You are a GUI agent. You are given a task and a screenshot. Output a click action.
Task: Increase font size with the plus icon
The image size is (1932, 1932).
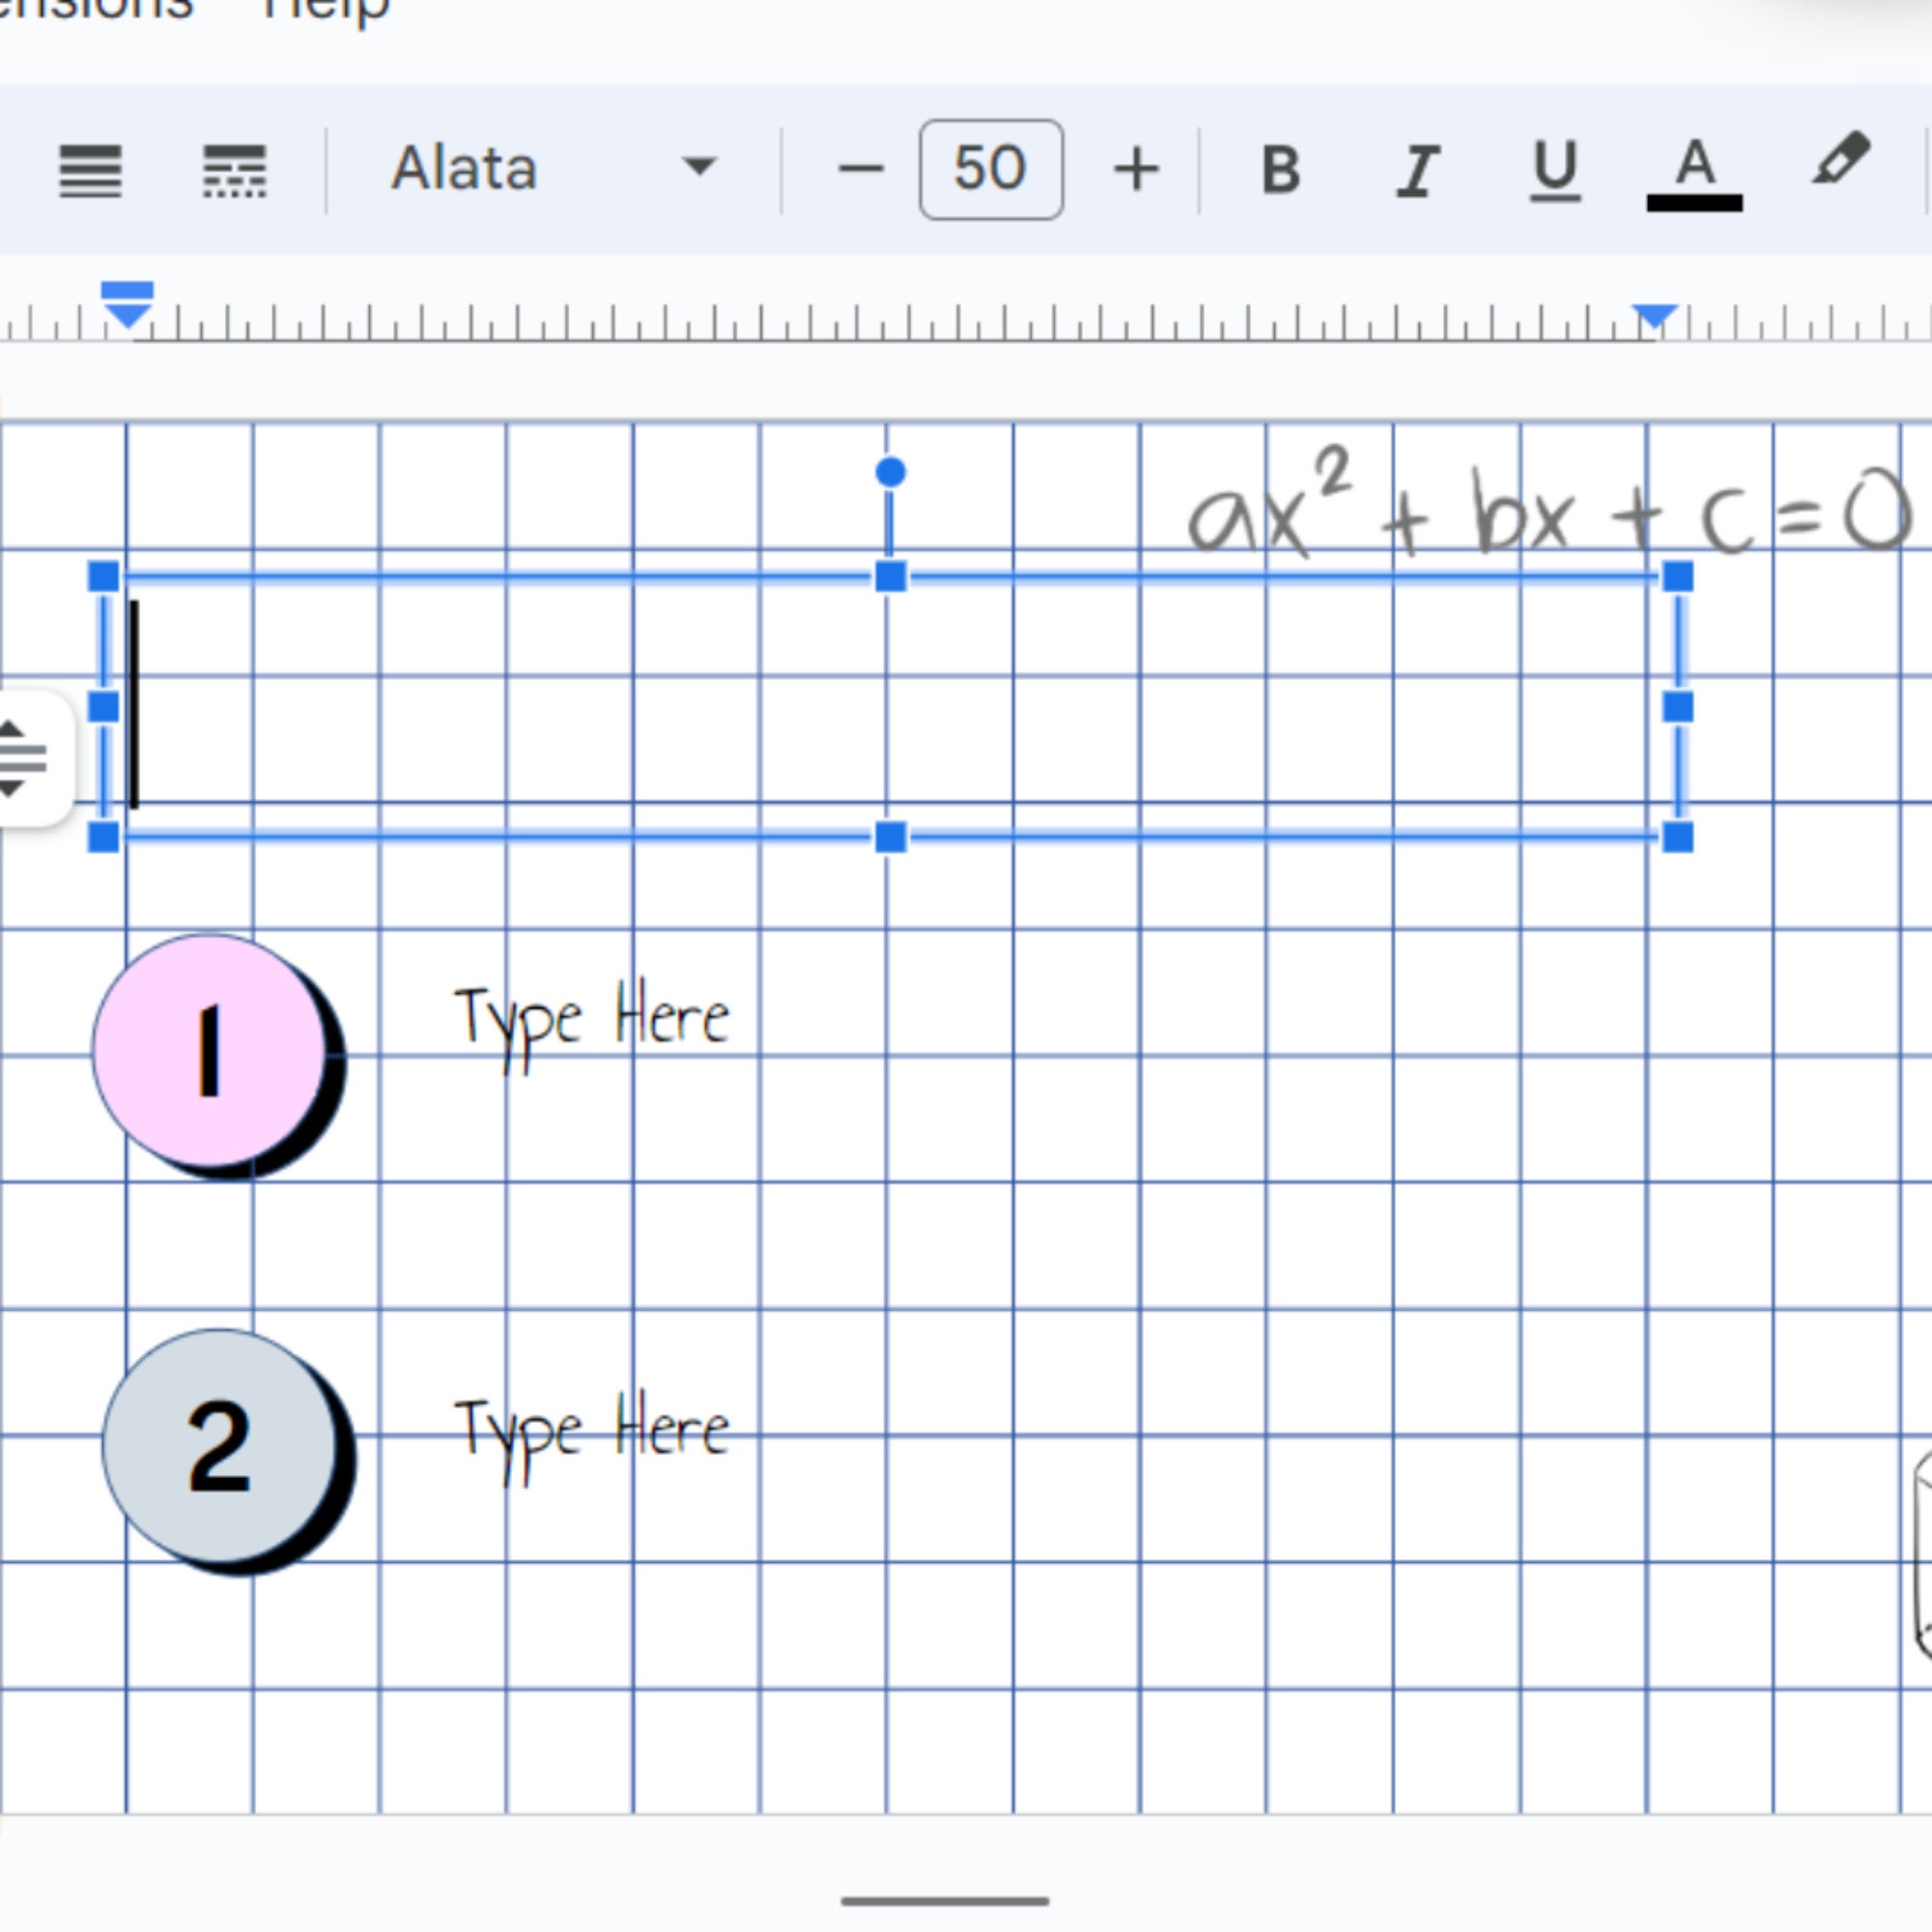point(1136,168)
